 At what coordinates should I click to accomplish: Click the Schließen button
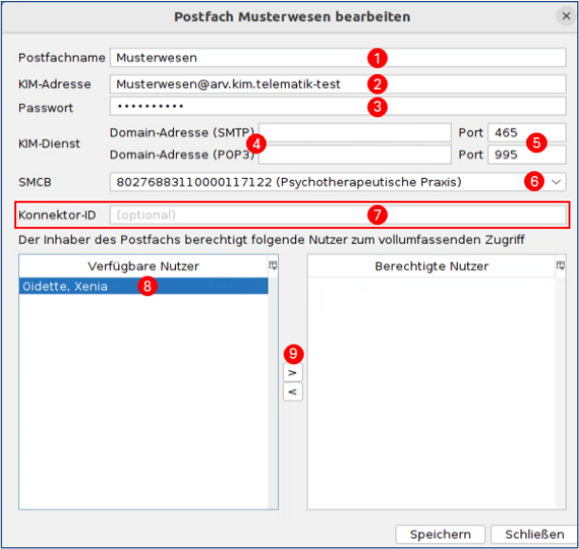pos(535,534)
